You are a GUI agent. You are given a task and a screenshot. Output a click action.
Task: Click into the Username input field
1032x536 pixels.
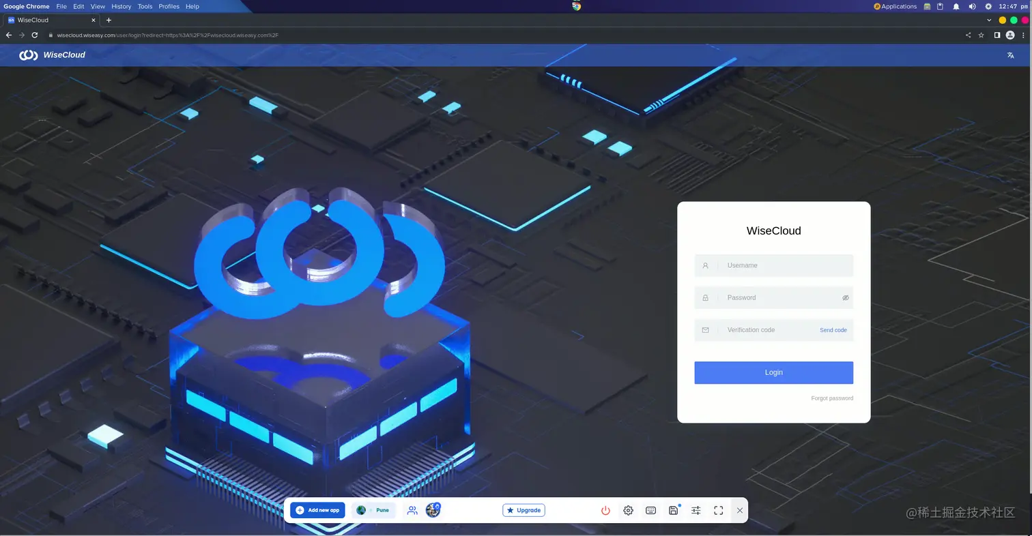[x=774, y=265]
